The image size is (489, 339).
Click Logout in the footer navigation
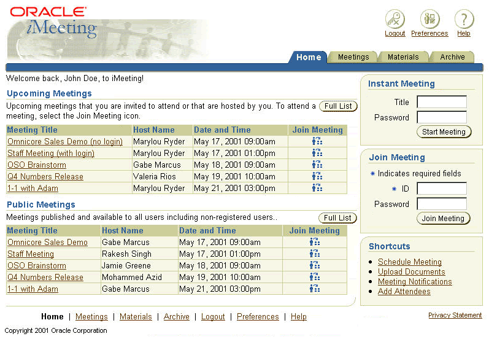click(213, 316)
